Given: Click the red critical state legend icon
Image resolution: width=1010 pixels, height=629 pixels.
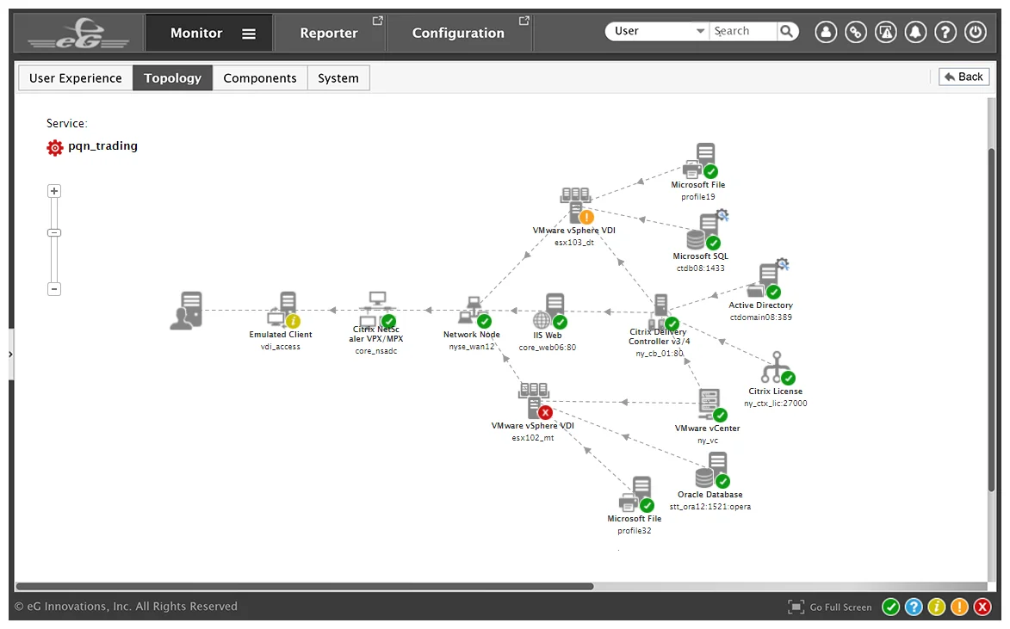Looking at the screenshot, I should pyautogui.click(x=982, y=607).
